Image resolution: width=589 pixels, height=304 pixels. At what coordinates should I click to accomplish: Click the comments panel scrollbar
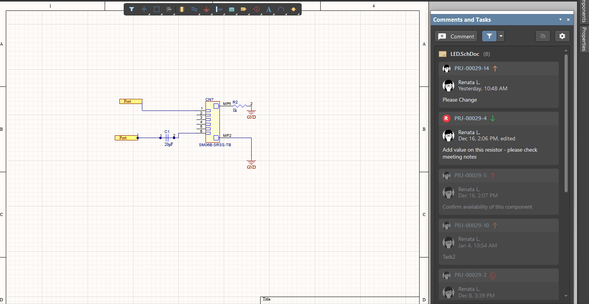click(566, 123)
